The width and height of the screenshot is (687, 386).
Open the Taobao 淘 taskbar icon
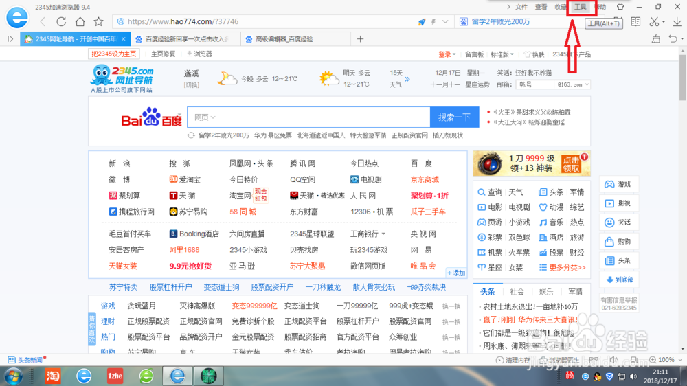click(53, 376)
